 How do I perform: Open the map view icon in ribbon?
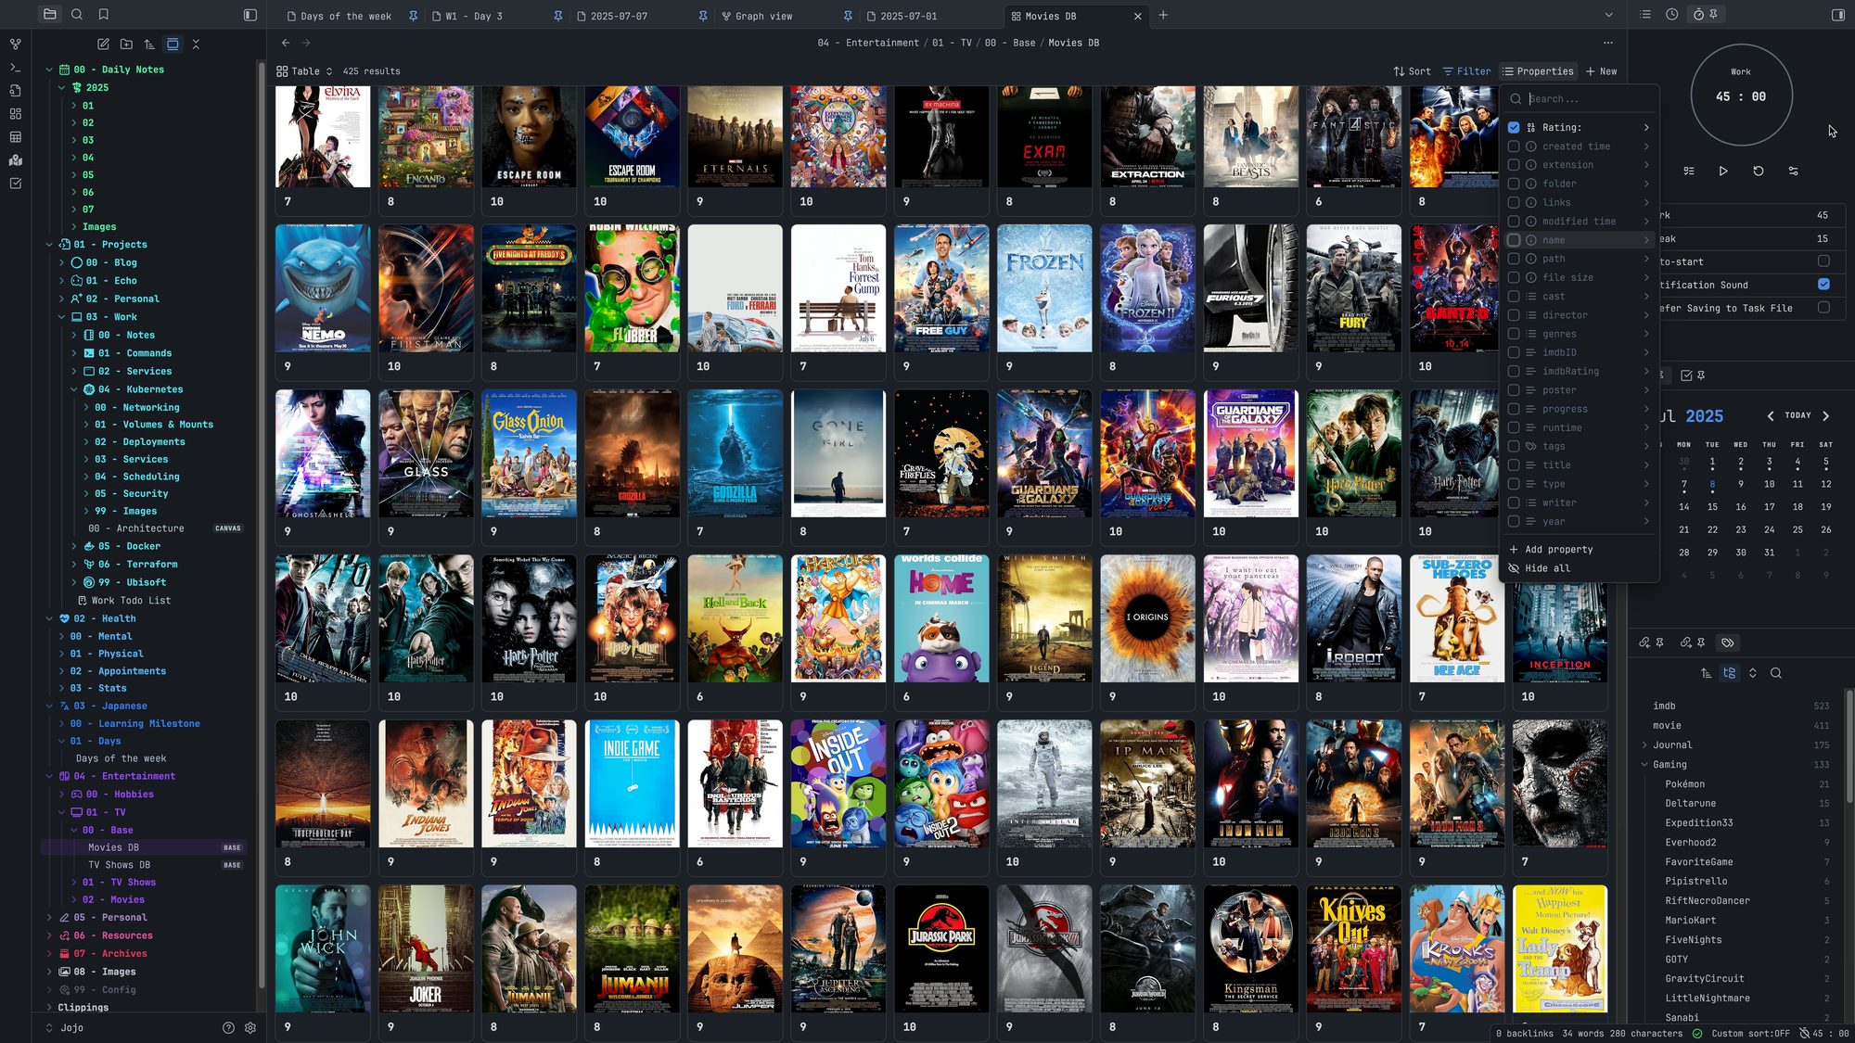click(x=15, y=160)
